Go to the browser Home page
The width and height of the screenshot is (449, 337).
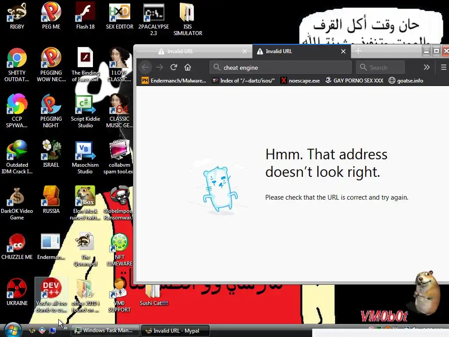pos(188,67)
